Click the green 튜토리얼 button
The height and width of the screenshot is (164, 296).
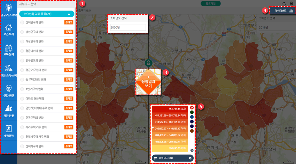pyautogui.click(x=210, y=3)
